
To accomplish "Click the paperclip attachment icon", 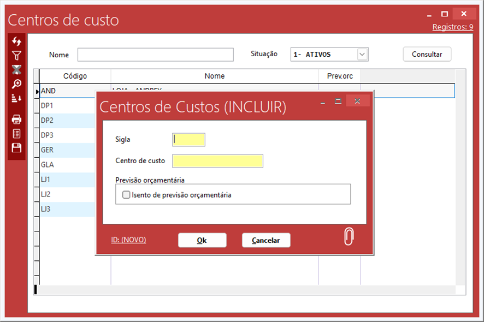I will pos(349,237).
